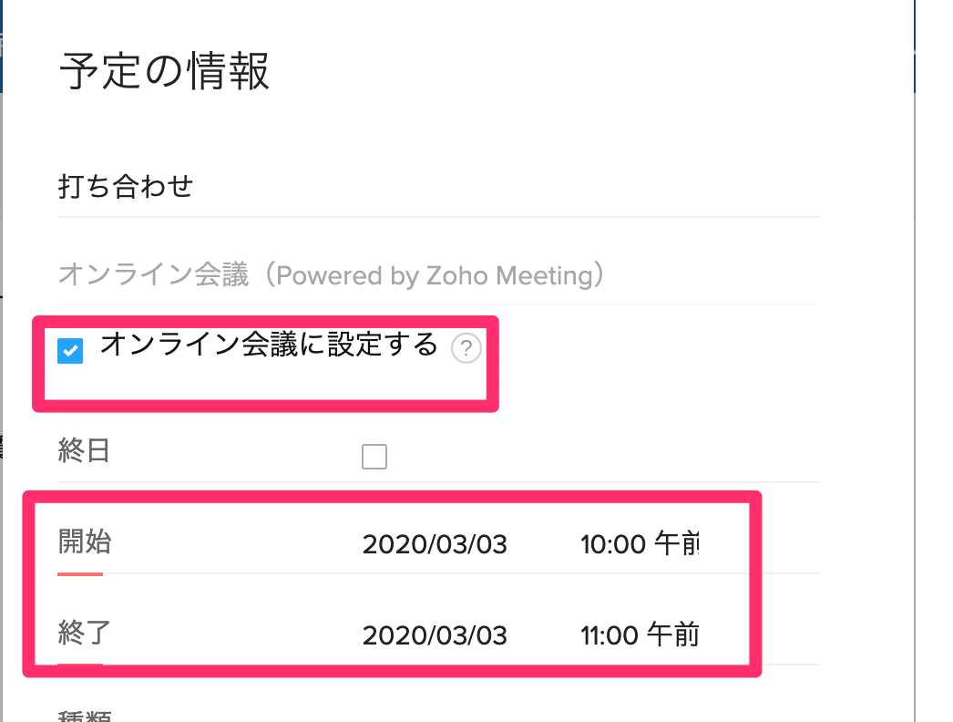Image resolution: width=953 pixels, height=722 pixels.
Task: Click the 終日 field label
Action: [x=84, y=450]
